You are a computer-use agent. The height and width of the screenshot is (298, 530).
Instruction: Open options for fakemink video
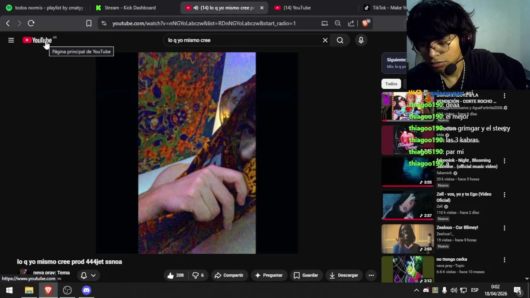point(504,161)
